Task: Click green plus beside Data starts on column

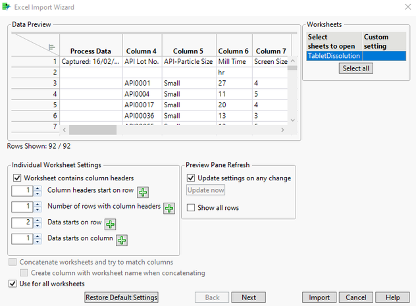Action: coord(122,240)
